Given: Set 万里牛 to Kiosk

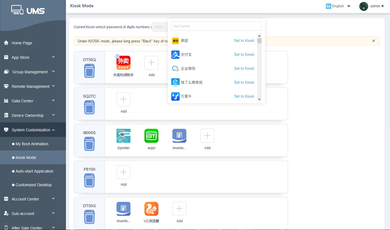Looking at the screenshot, I should click(x=244, y=96).
